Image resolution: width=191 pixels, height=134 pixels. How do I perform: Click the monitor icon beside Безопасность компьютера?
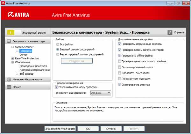point(9,41)
